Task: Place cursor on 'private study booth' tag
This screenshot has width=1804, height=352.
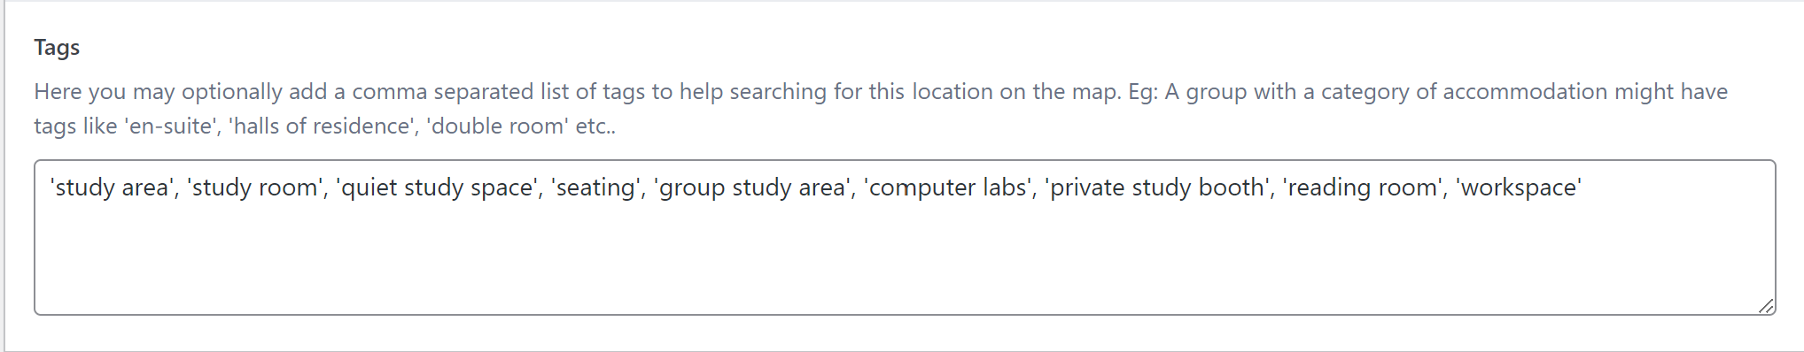Action: tap(1157, 187)
